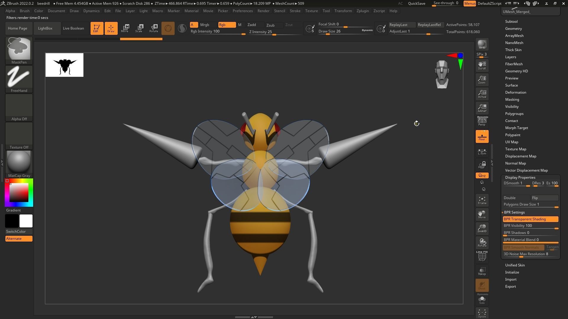Open the FreeHand stroke selector
The height and width of the screenshot is (319, 568).
(19, 79)
